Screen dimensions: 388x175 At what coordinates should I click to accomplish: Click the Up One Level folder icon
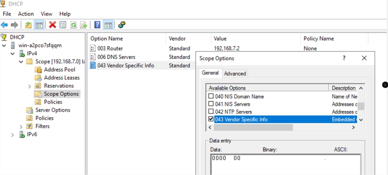point(28,25)
